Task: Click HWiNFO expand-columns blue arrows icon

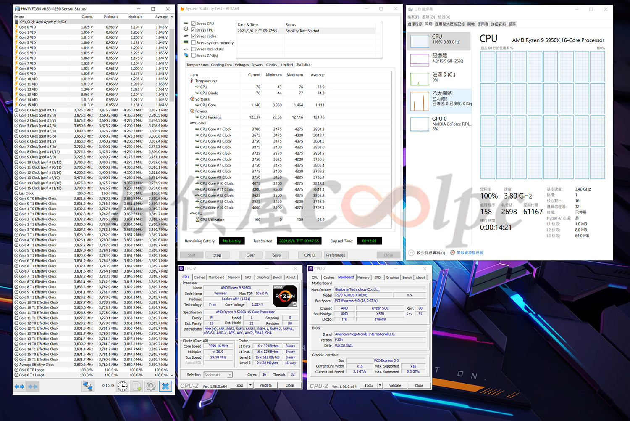Action: coord(19,386)
